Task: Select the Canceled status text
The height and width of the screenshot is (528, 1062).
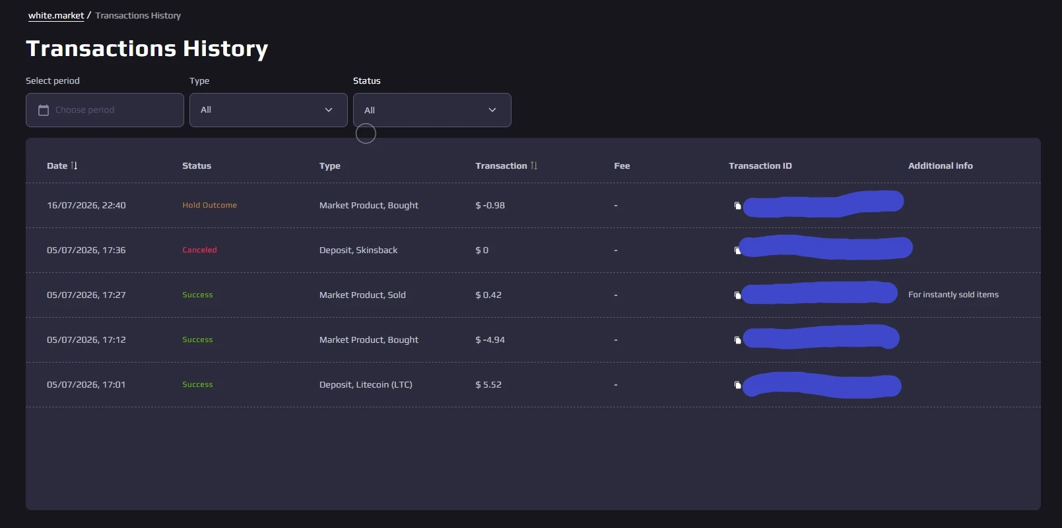Action: click(x=199, y=250)
